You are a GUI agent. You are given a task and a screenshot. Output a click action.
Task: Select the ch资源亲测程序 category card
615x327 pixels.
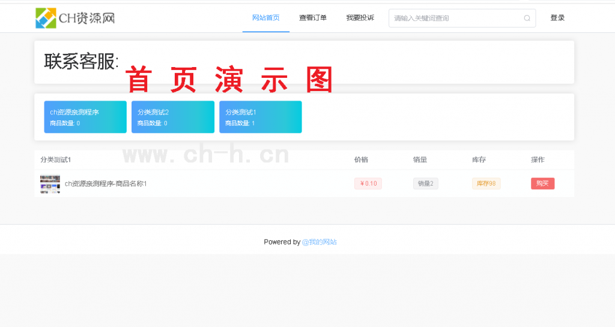(x=85, y=117)
